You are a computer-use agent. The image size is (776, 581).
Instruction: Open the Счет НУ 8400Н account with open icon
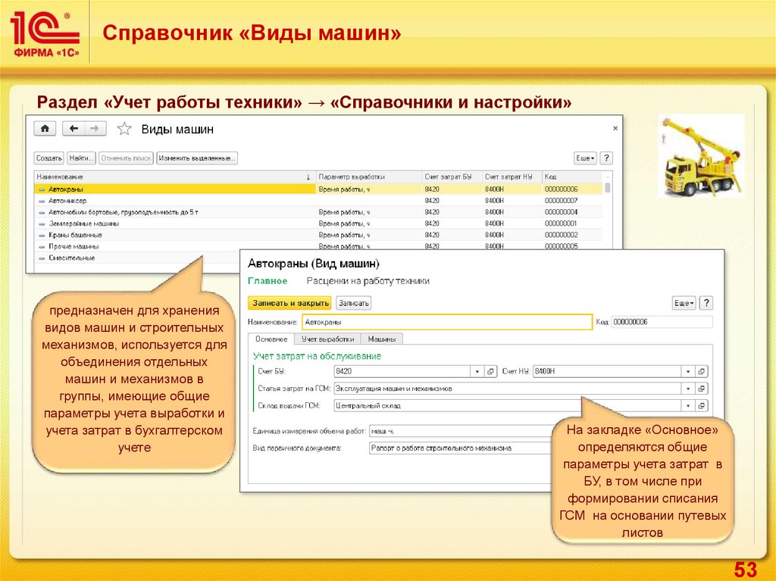[702, 371]
